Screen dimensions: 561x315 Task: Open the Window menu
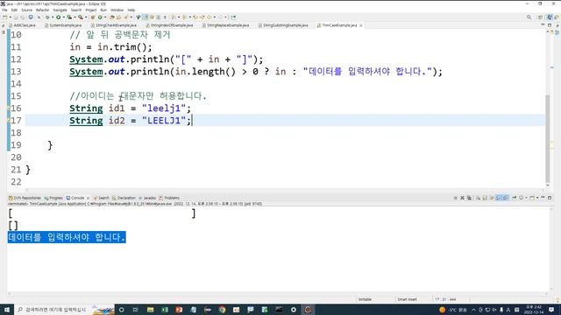[117, 10]
